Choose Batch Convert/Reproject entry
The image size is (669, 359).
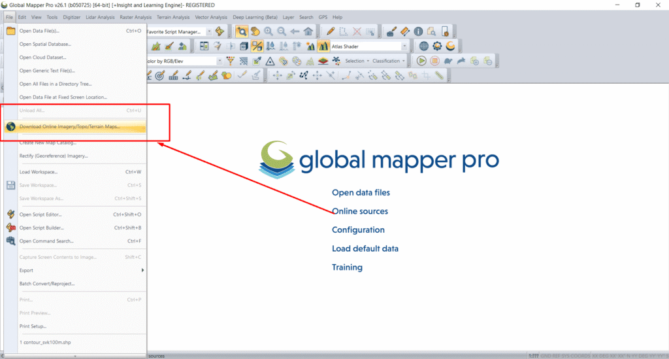(75, 284)
